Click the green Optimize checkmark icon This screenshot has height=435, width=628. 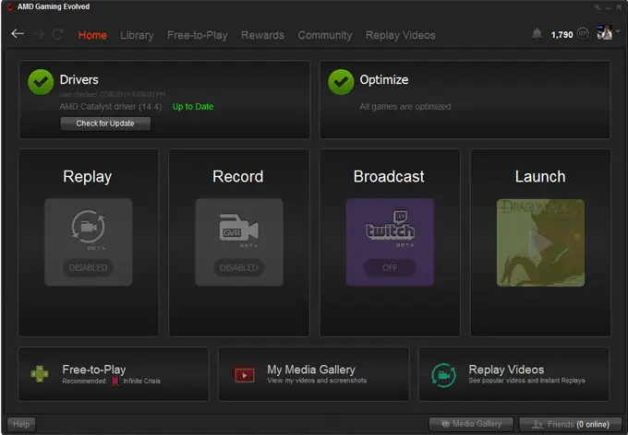coord(341,82)
